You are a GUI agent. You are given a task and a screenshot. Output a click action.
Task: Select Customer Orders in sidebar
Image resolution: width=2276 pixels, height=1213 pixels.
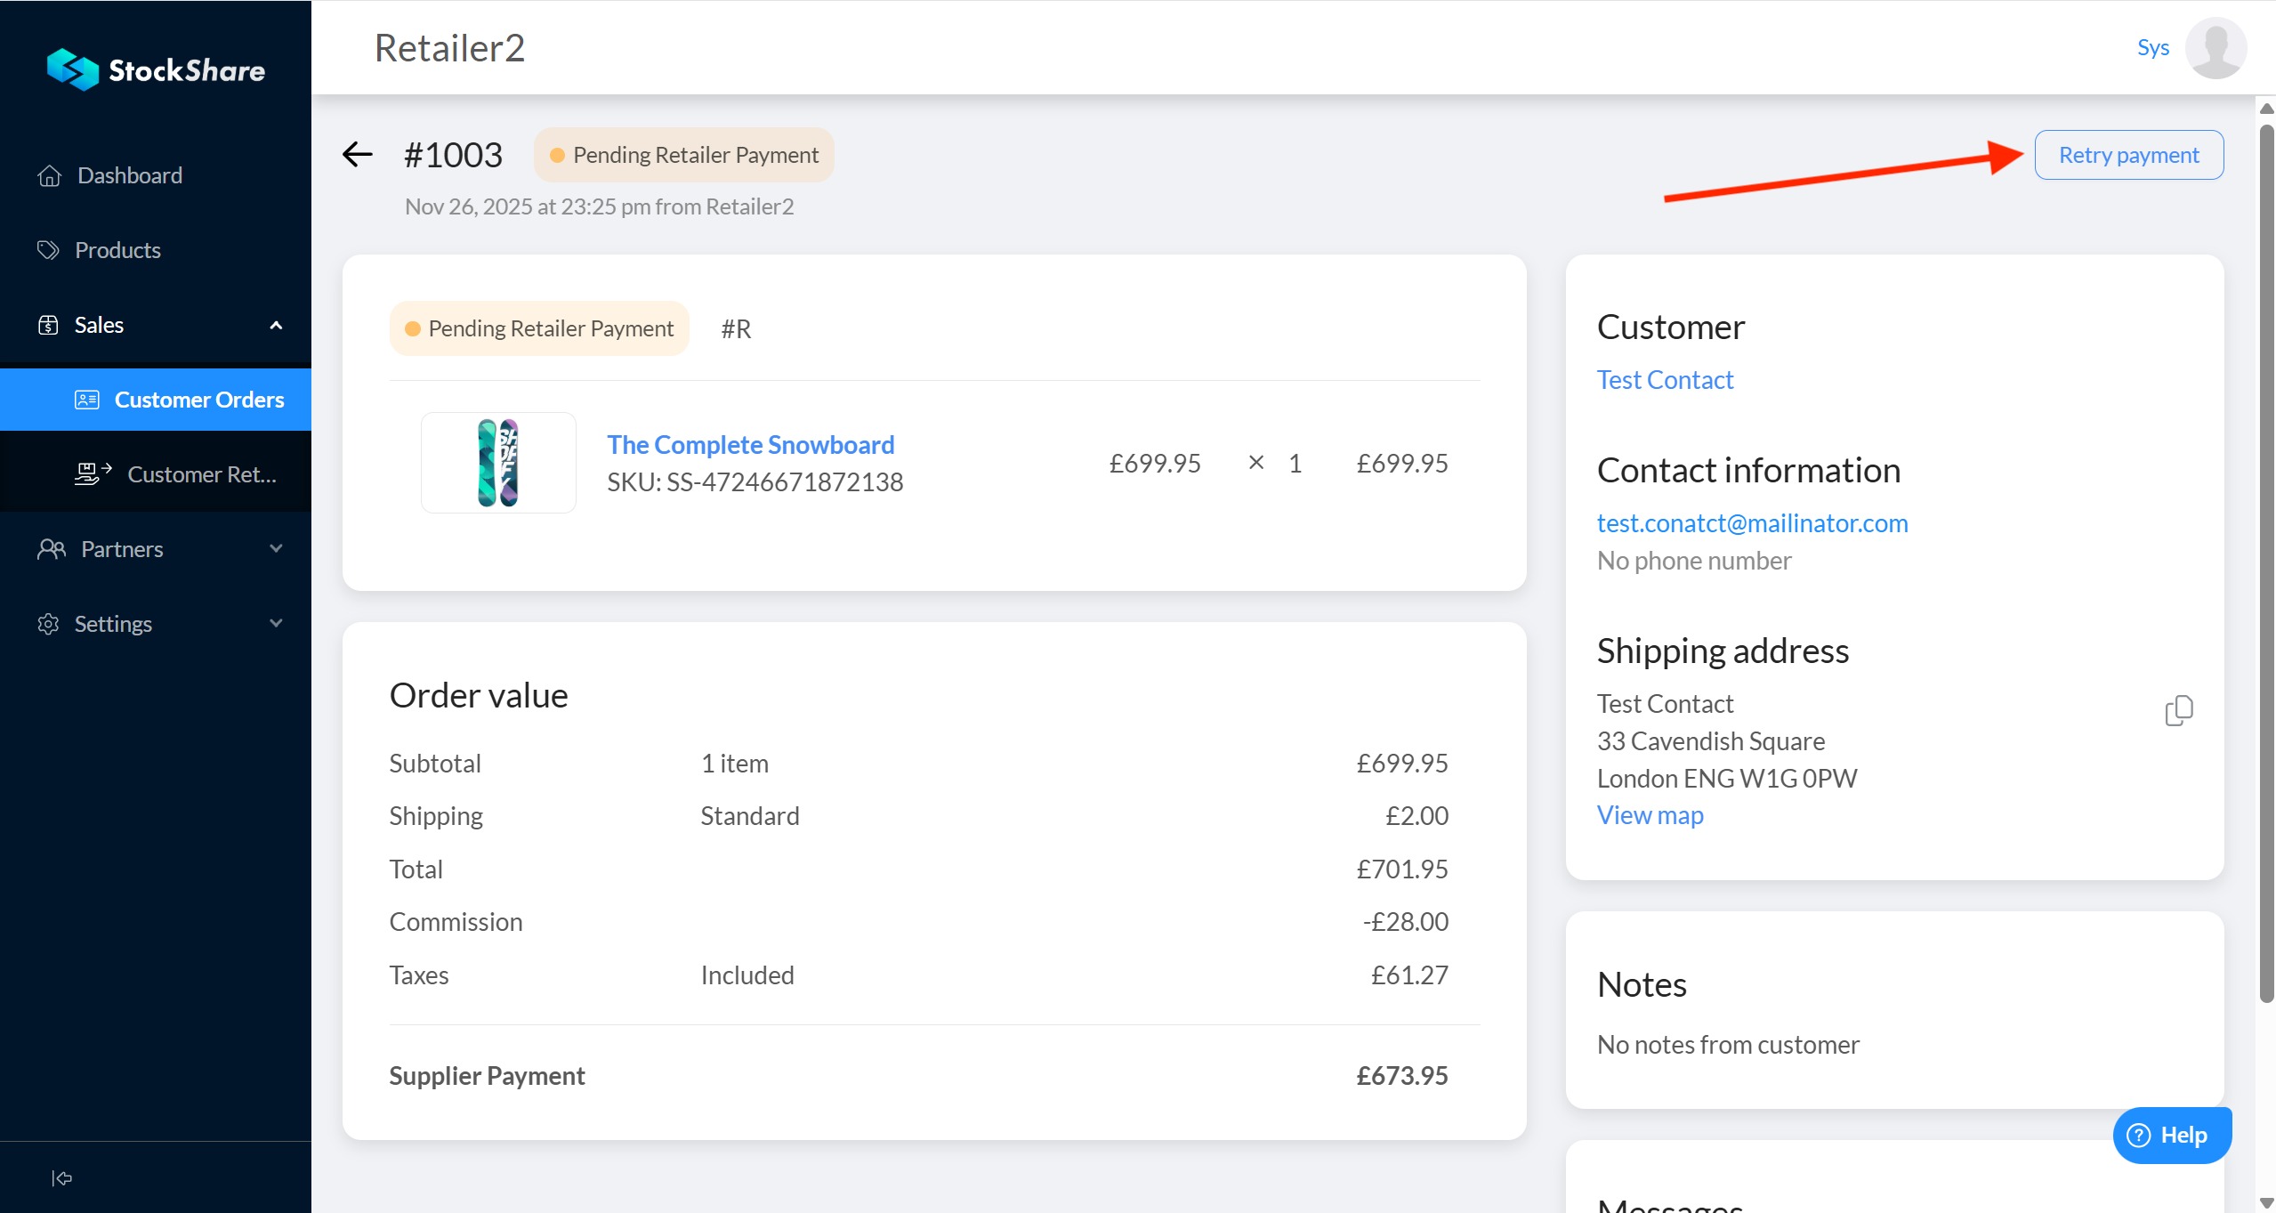tap(198, 400)
